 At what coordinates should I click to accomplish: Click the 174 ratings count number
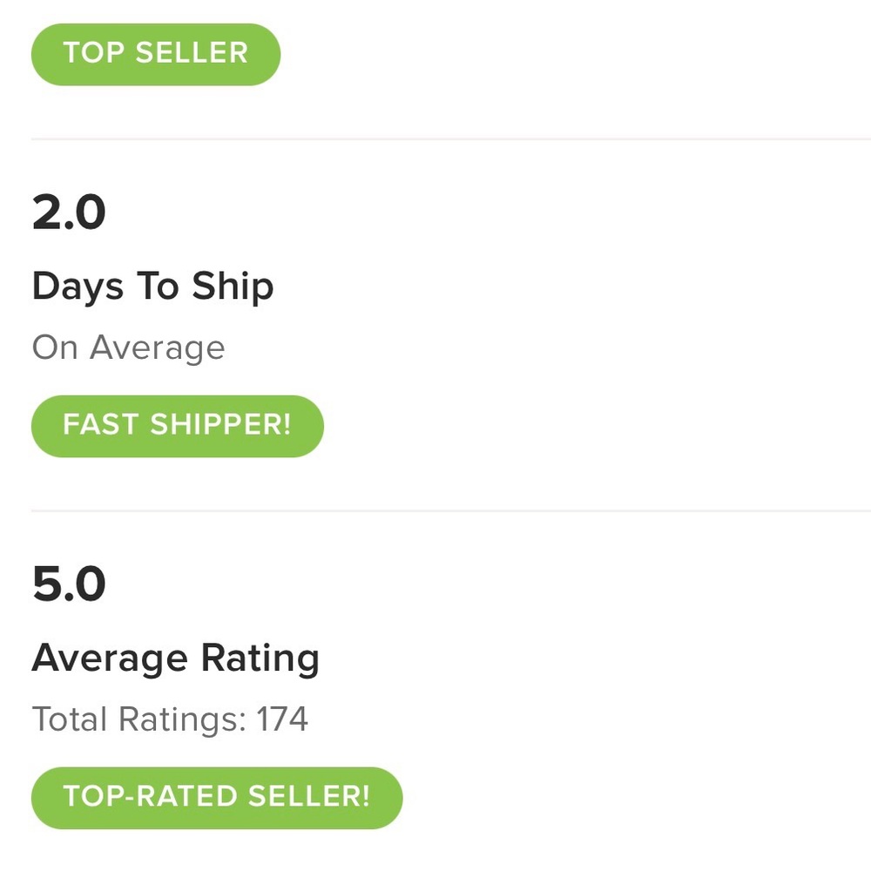[281, 719]
